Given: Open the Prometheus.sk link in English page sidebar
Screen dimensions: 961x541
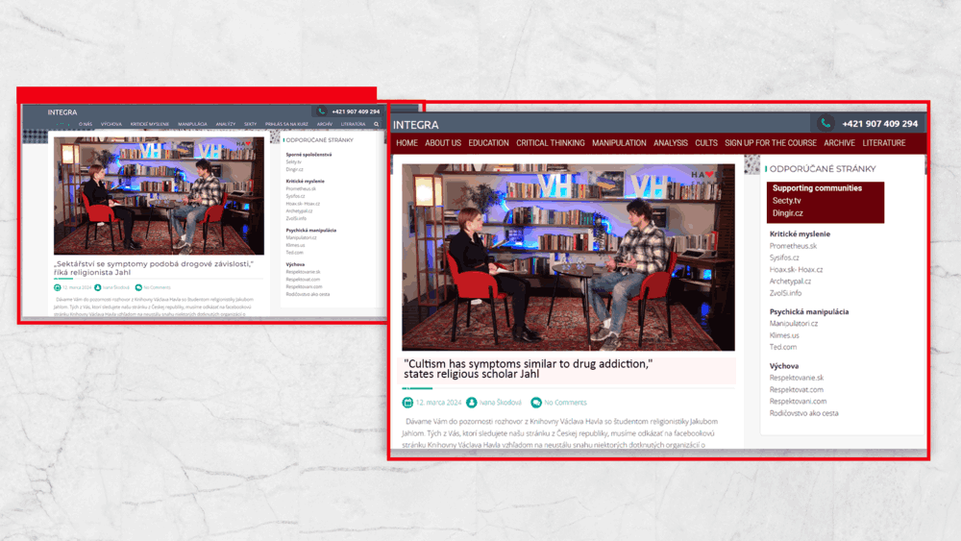Looking at the screenshot, I should 793,246.
